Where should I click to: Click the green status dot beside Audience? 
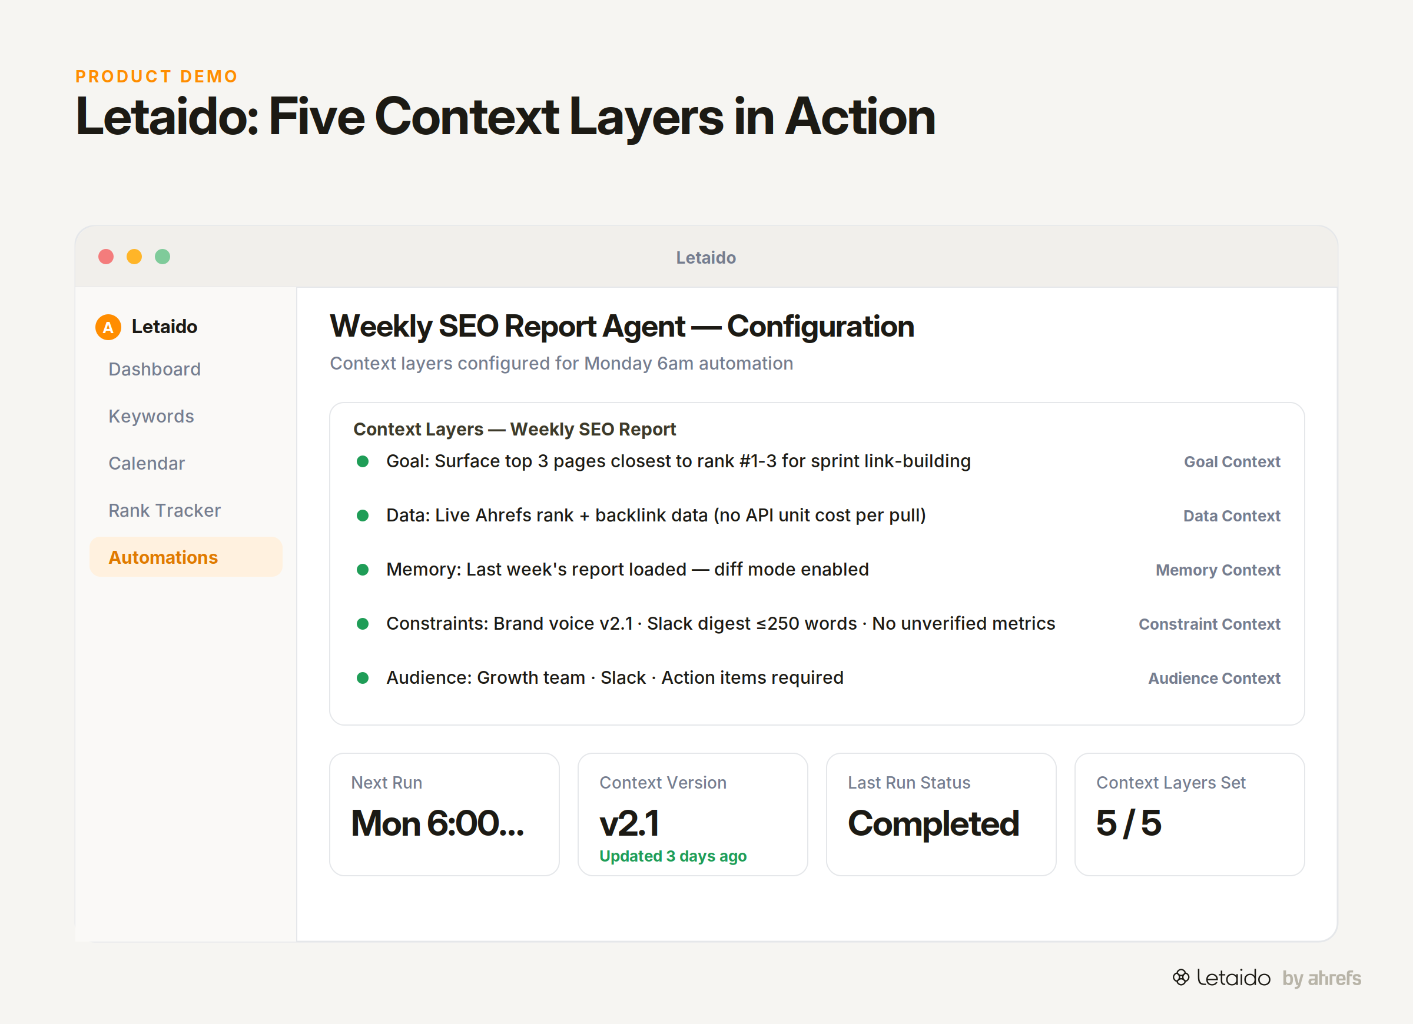(363, 679)
